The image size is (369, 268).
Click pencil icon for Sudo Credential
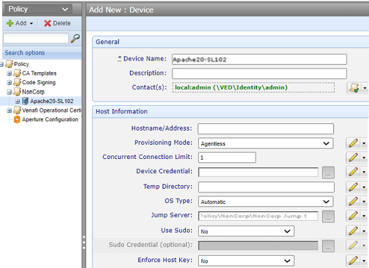(354, 245)
